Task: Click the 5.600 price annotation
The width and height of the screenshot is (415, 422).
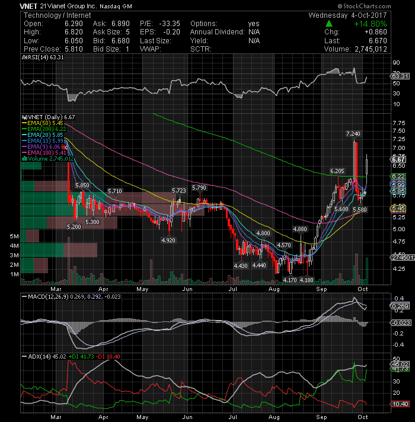Action: tap(341, 209)
